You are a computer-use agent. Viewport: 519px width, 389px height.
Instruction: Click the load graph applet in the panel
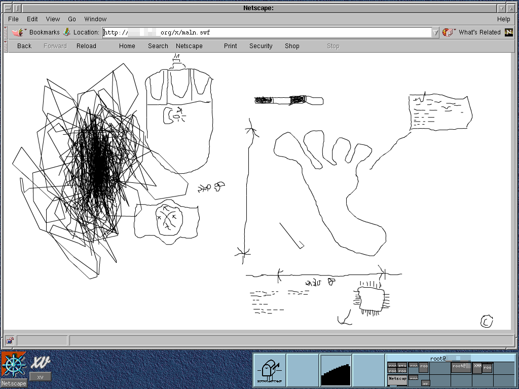(336, 370)
